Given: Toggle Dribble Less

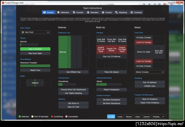Looking at the screenshot, I should (x=150, y=86).
